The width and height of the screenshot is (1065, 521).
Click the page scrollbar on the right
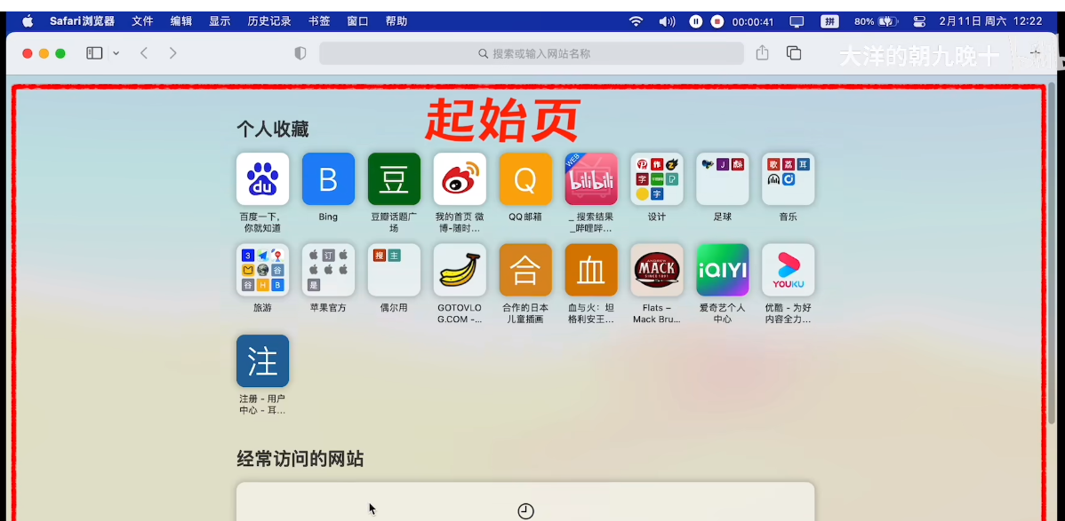(1052, 255)
